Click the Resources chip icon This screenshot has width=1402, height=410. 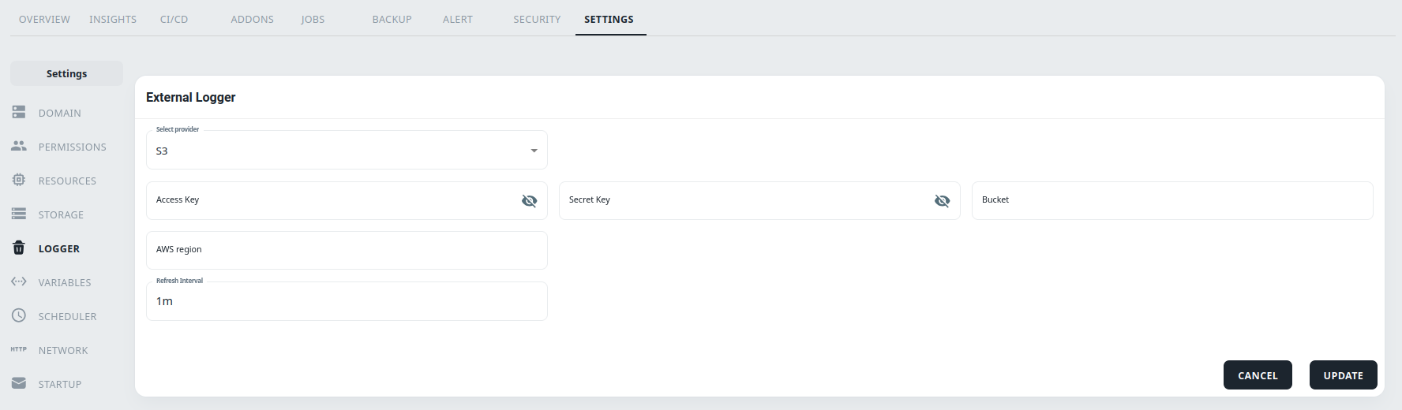(19, 181)
